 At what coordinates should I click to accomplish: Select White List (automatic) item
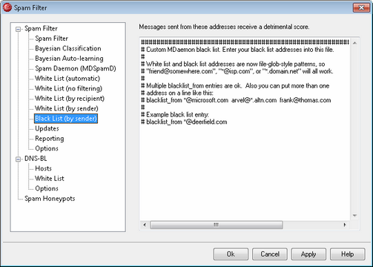tap(67, 79)
